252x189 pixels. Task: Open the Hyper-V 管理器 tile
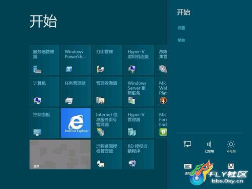click(x=139, y=123)
